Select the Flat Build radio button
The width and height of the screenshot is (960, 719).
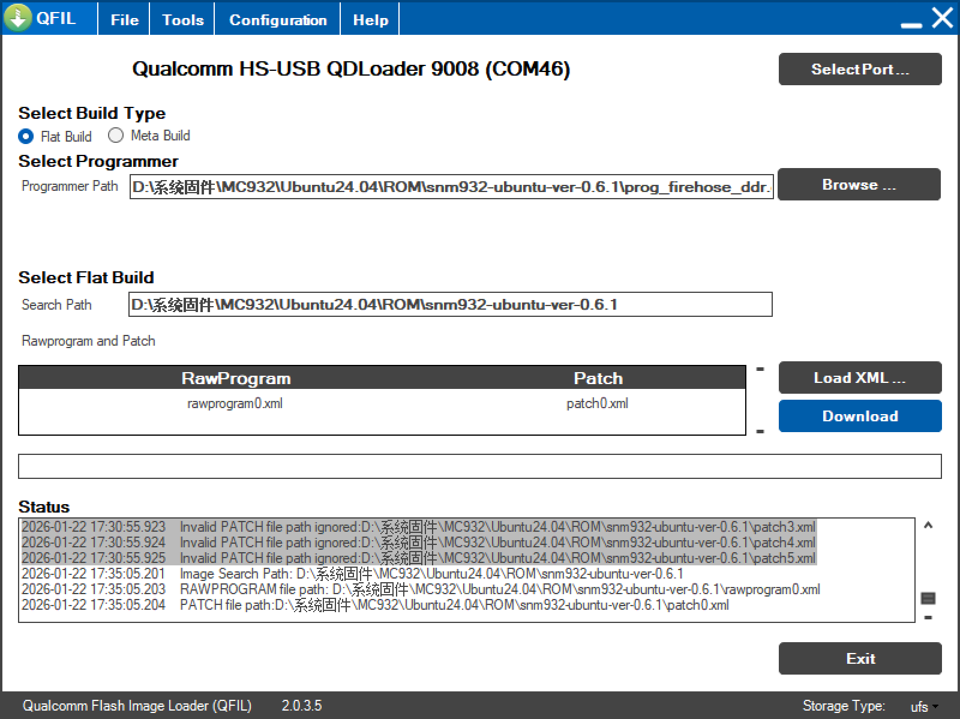point(26,136)
